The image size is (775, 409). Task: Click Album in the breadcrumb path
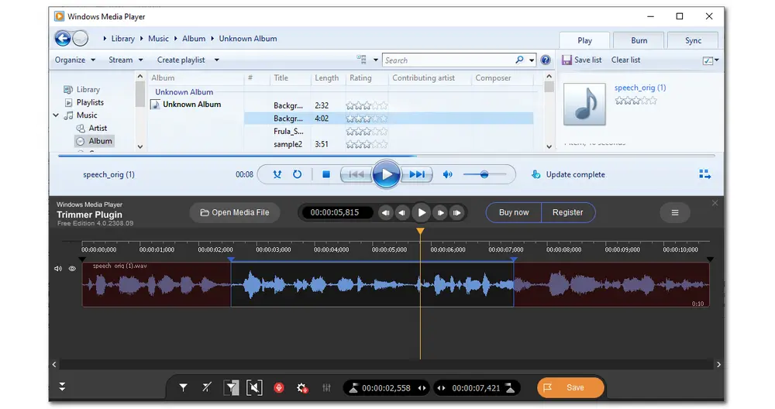coord(193,39)
